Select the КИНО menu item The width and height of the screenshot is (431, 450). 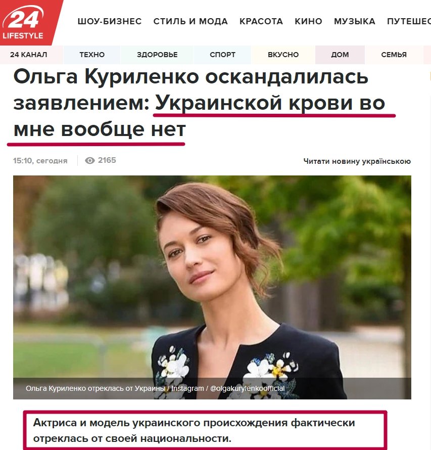pyautogui.click(x=309, y=22)
